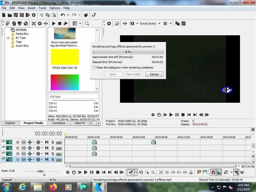Solo track 12

(52, 154)
